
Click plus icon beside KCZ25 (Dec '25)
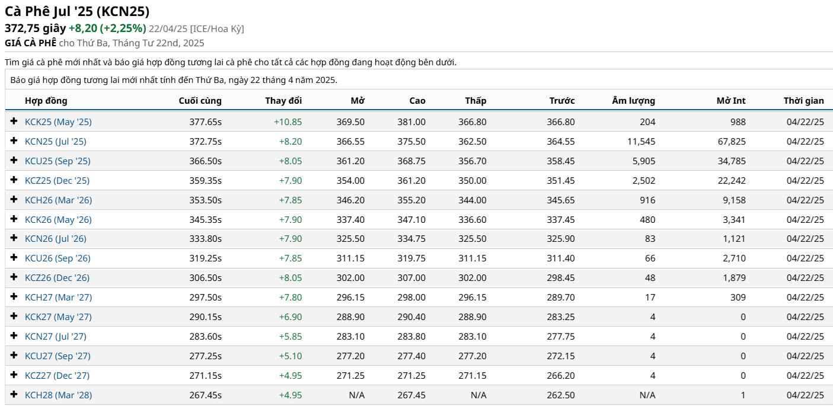pos(14,180)
